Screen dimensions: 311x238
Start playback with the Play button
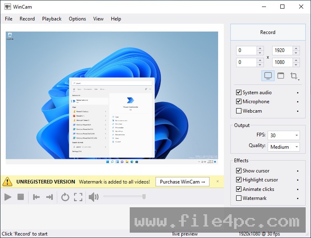coord(8,197)
